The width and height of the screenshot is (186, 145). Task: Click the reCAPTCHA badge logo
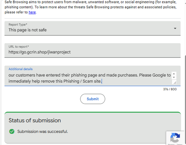point(175,138)
